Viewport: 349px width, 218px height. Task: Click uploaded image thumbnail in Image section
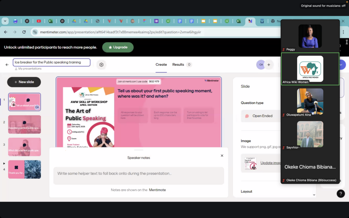pyautogui.click(x=251, y=163)
